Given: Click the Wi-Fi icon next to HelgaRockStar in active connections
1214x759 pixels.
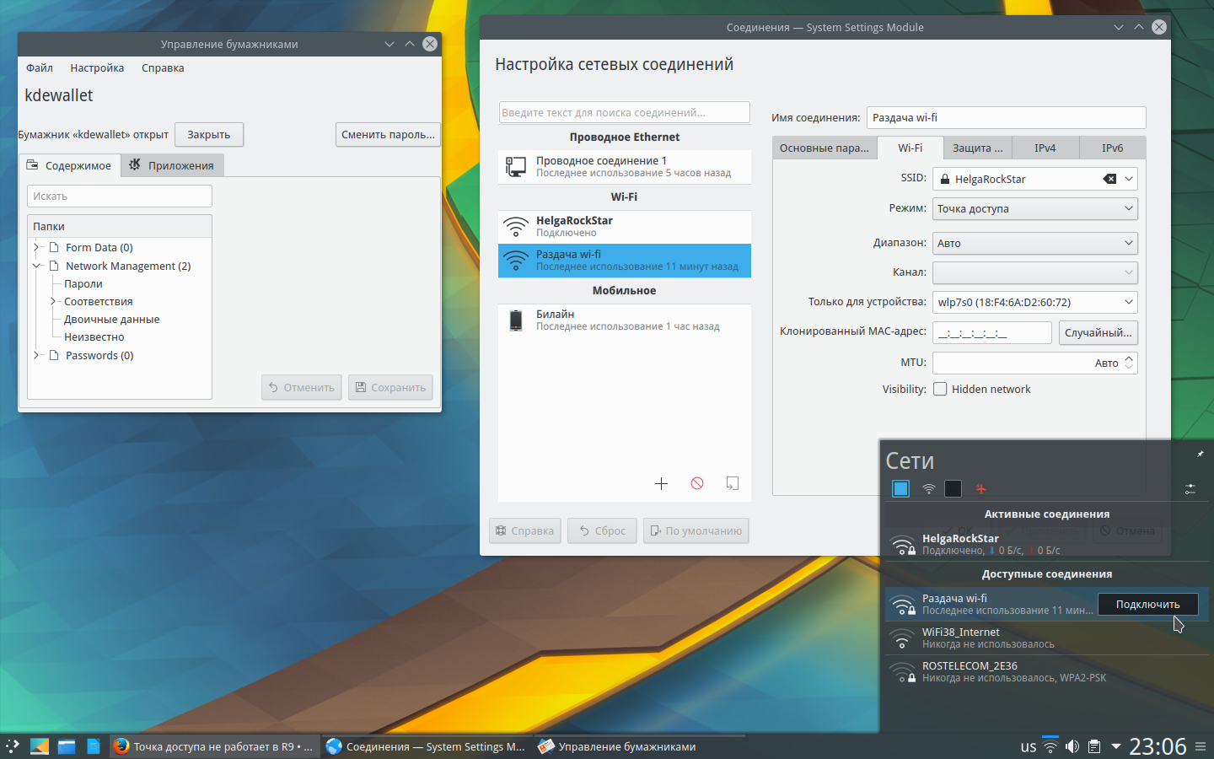Looking at the screenshot, I should pos(903,545).
